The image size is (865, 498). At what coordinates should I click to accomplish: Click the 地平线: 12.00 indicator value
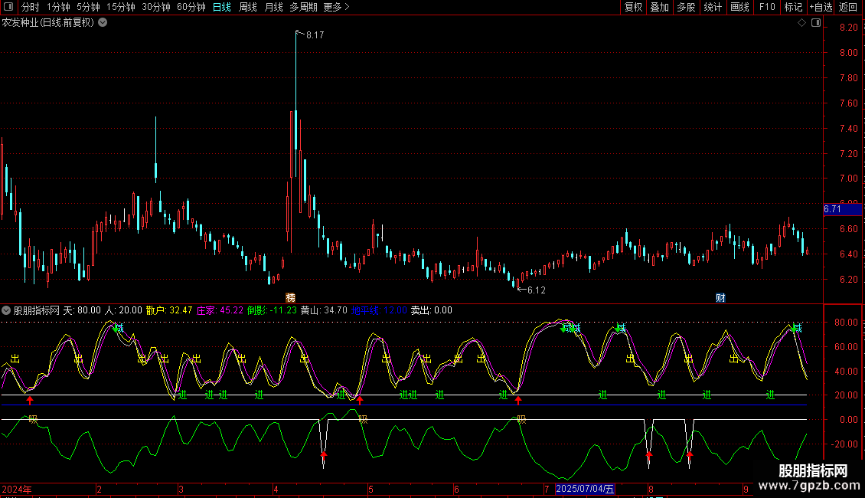(x=379, y=310)
